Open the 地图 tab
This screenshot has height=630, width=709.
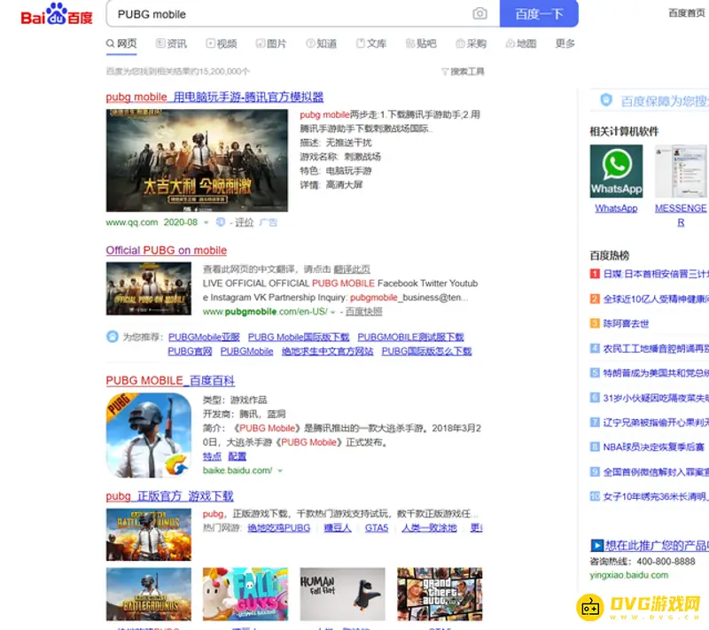(521, 43)
